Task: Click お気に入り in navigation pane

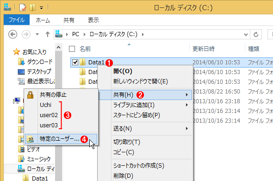Action: 35,52
